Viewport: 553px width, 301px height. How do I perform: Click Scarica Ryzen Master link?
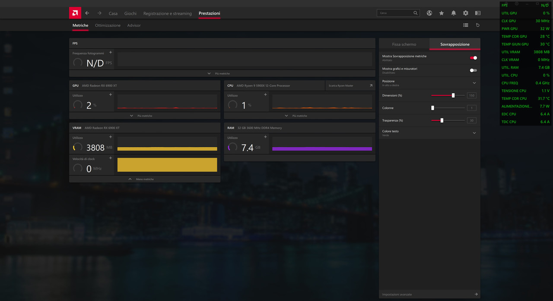(341, 86)
